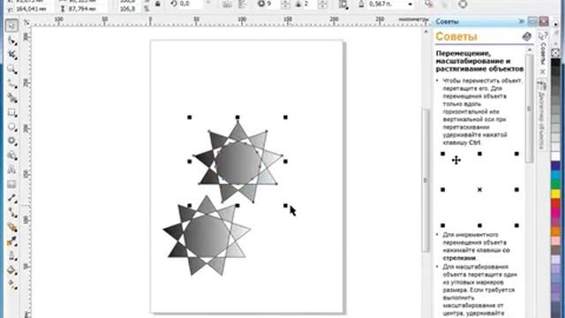Click Convert to curves icon

click(x=463, y=4)
